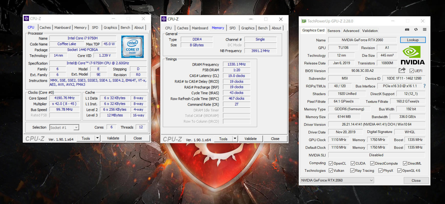This screenshot has height=204, width=445.
Task: Click middle CPU-Z window title icon
Action: [x=164, y=19]
